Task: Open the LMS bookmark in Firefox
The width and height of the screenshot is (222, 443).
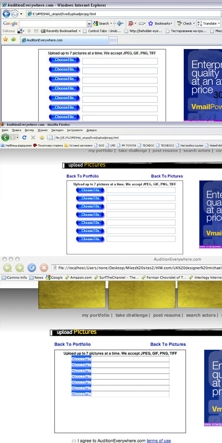Action: click(110, 145)
